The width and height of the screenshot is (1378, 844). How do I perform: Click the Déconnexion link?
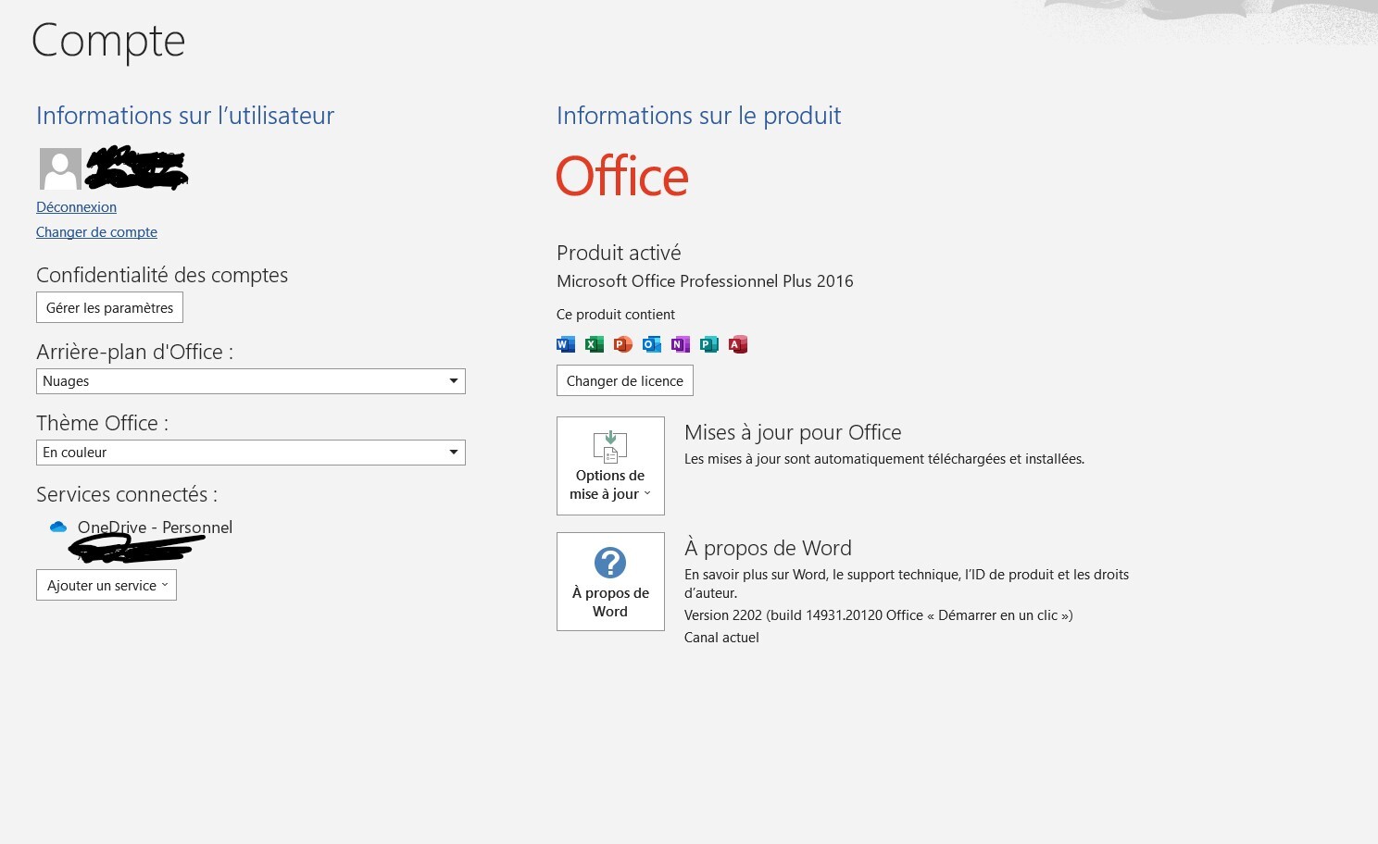pyautogui.click(x=76, y=207)
